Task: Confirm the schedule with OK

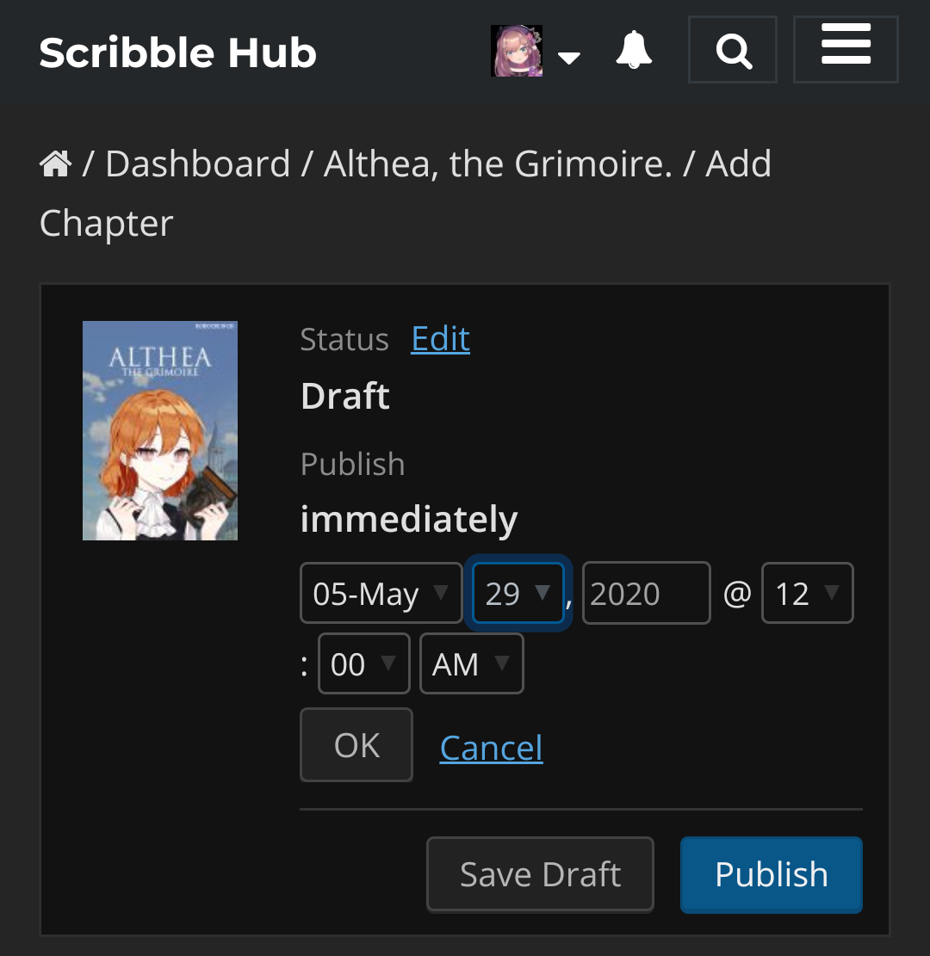Action: coord(356,744)
